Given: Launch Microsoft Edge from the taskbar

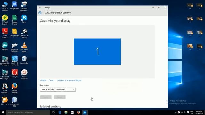Looking at the screenshot, I should pos(60,112).
